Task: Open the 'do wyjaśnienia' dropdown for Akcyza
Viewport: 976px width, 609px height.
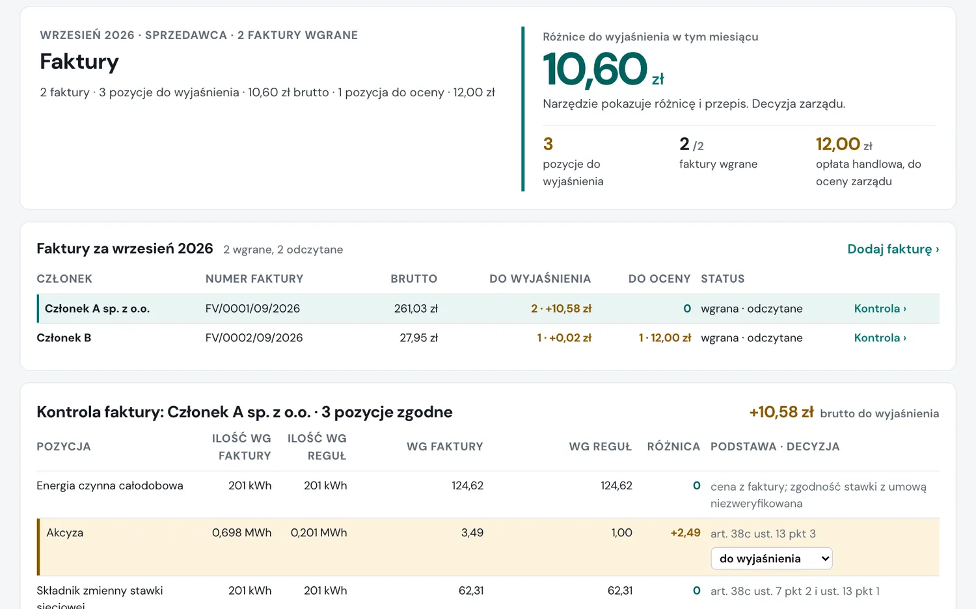Action: 772,559
